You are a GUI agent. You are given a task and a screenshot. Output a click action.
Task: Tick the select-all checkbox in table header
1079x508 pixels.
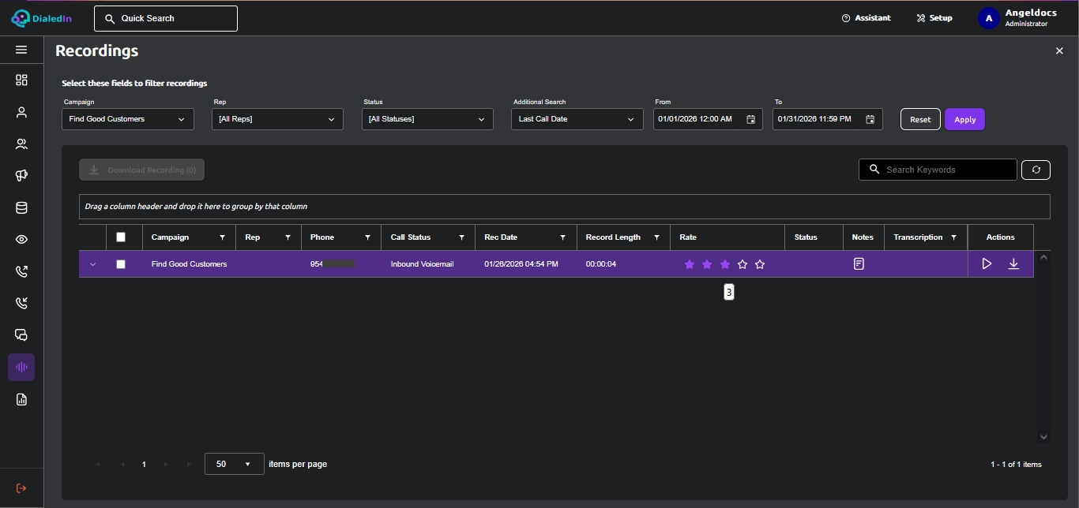click(x=121, y=237)
